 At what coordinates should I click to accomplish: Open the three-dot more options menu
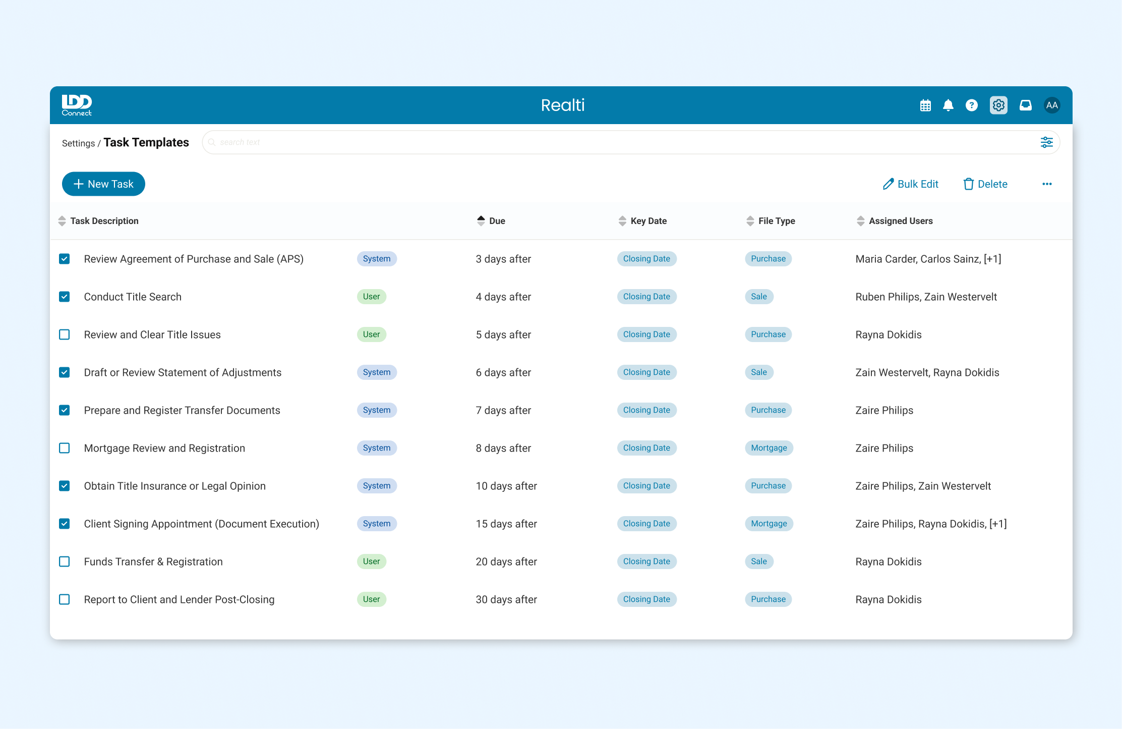[x=1047, y=184]
